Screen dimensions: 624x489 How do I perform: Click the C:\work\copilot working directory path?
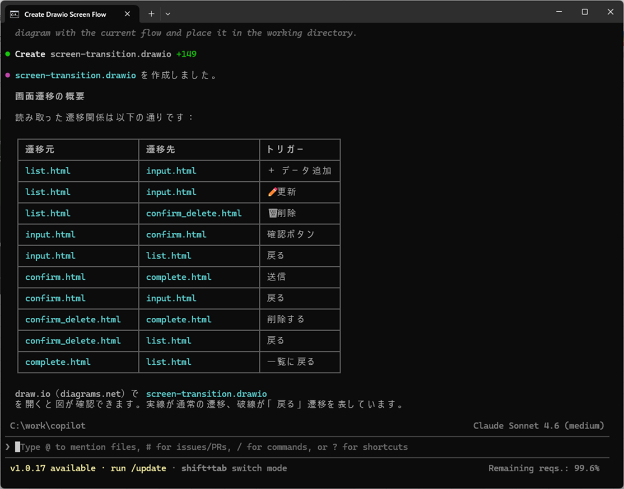(48, 426)
